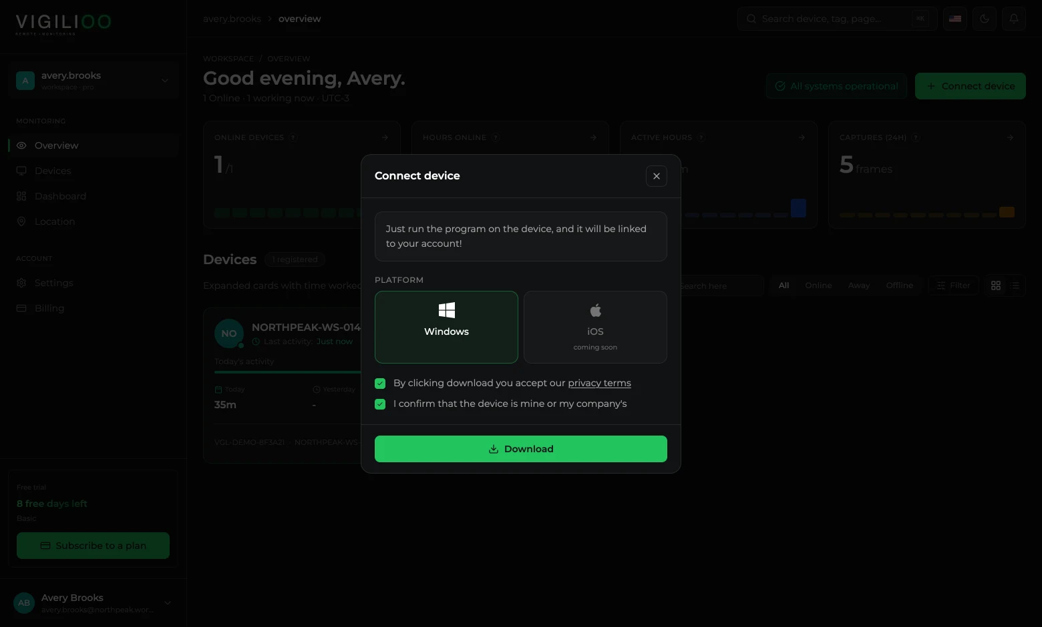Click the Hours Online info icon
1042x627 pixels.
(495, 137)
